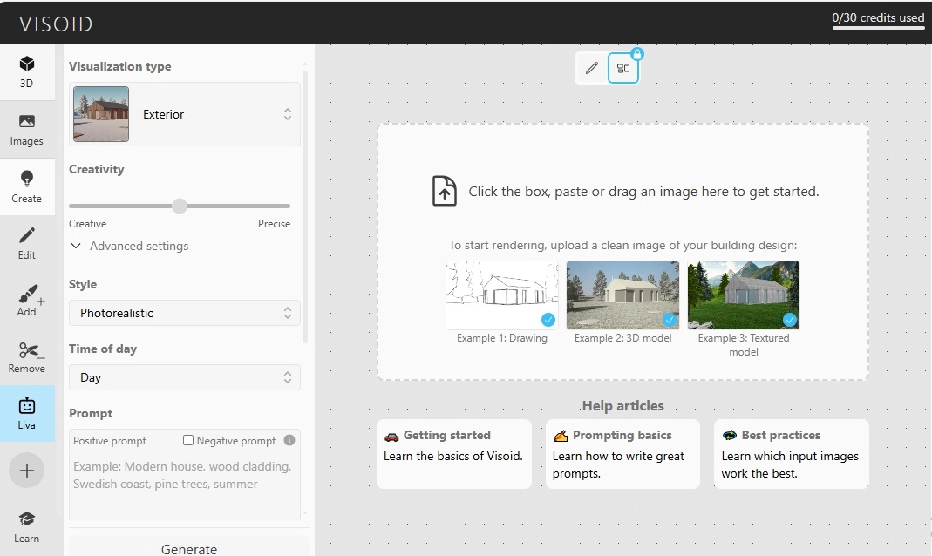Open the Learn graduation cap icon
This screenshot has width=932, height=556.
pos(27,526)
